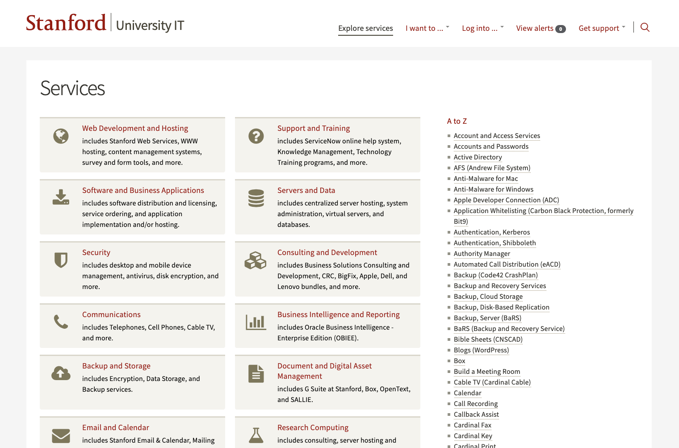Image resolution: width=679 pixels, height=448 pixels.
Task: Click the Security shield icon
Action: coord(61,260)
